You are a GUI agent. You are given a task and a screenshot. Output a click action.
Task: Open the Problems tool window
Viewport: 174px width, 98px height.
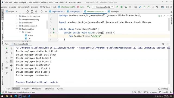37,89
